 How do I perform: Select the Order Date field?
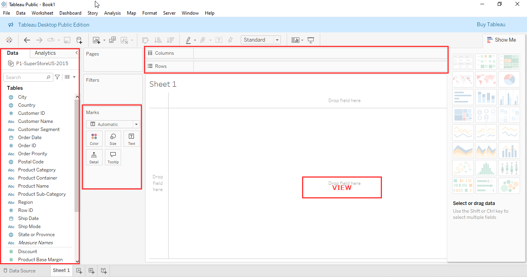point(30,137)
